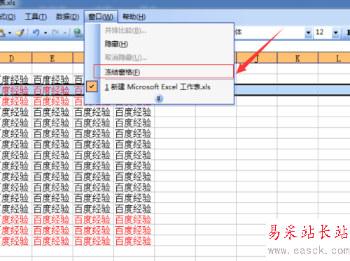Open the 格式(O) menu
Viewport: 350px width, 261px height.
pyautogui.click(x=8, y=17)
